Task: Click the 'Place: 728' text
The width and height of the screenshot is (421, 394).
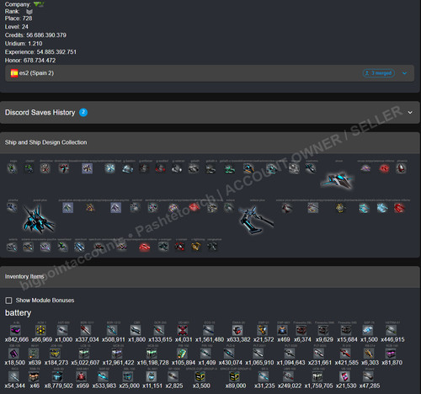Action: coord(19,19)
